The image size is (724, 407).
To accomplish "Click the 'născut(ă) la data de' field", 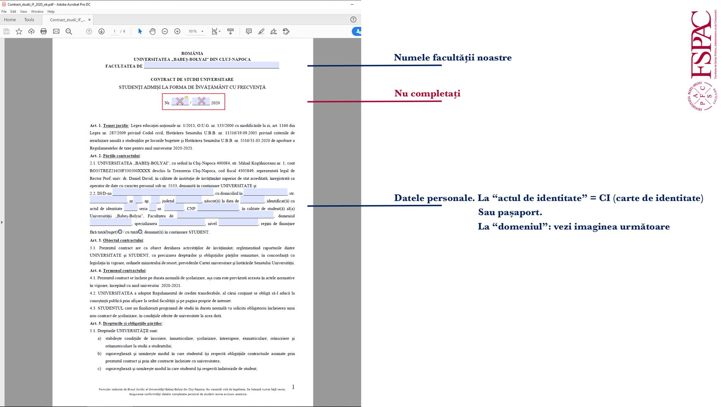I will pos(252,200).
